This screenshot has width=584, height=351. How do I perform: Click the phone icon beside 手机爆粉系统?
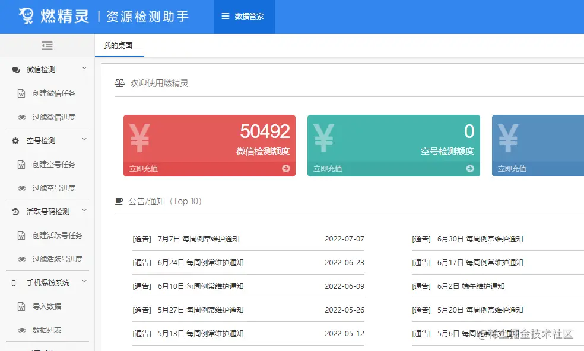(14, 283)
